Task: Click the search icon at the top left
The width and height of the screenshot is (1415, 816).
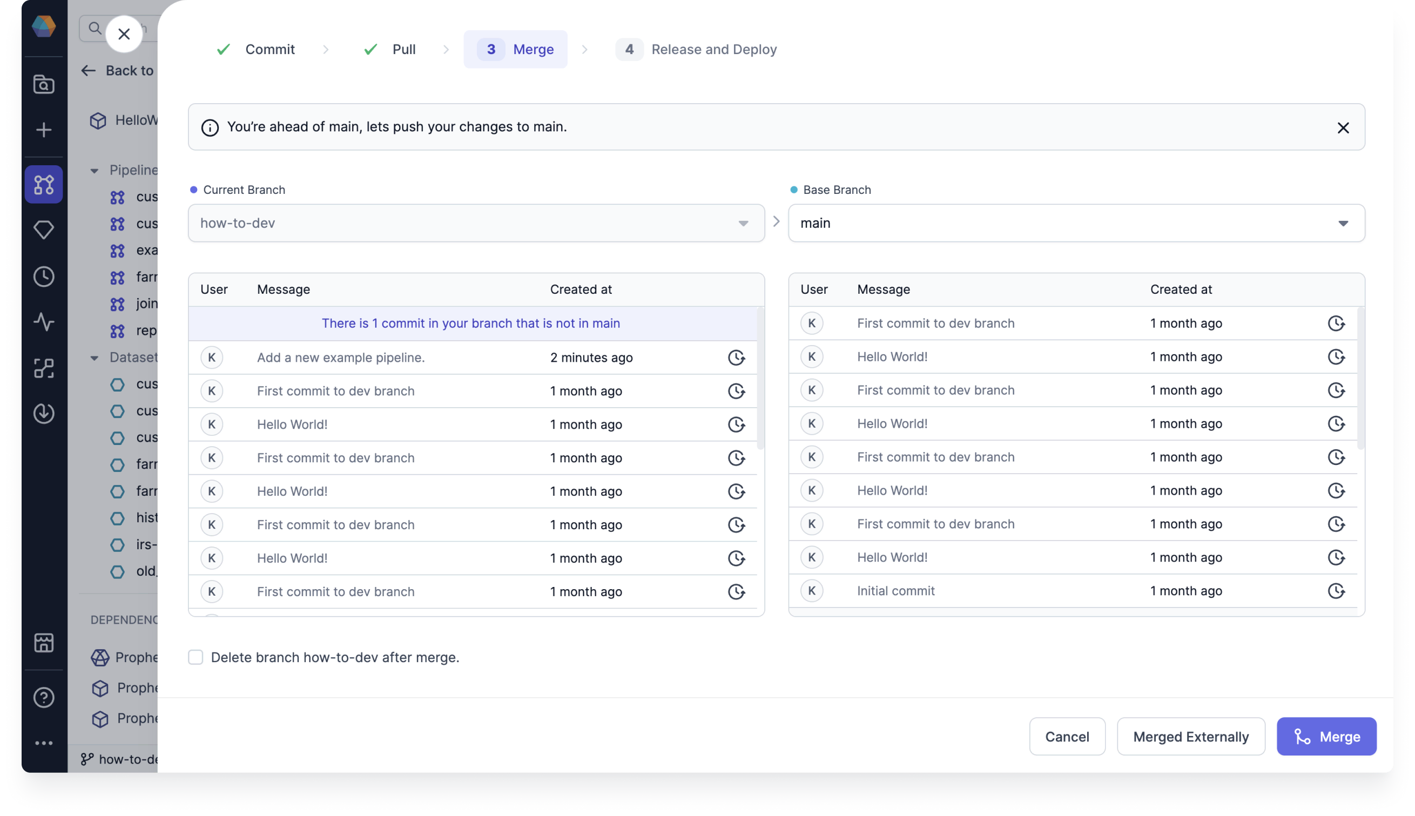Action: (95, 26)
